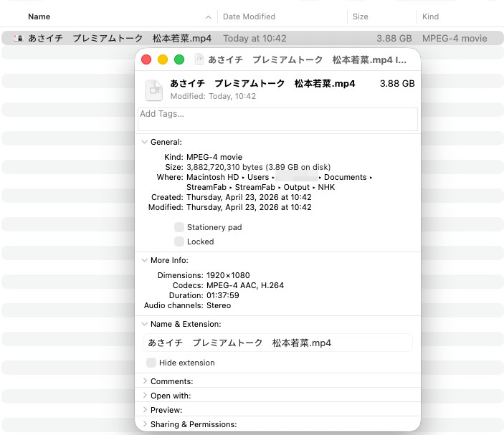Image resolution: width=504 pixels, height=435 pixels.
Task: Collapse the General section
Action: coord(145,142)
